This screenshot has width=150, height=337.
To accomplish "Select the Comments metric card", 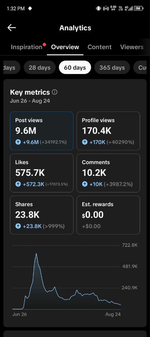I will click(x=108, y=173).
